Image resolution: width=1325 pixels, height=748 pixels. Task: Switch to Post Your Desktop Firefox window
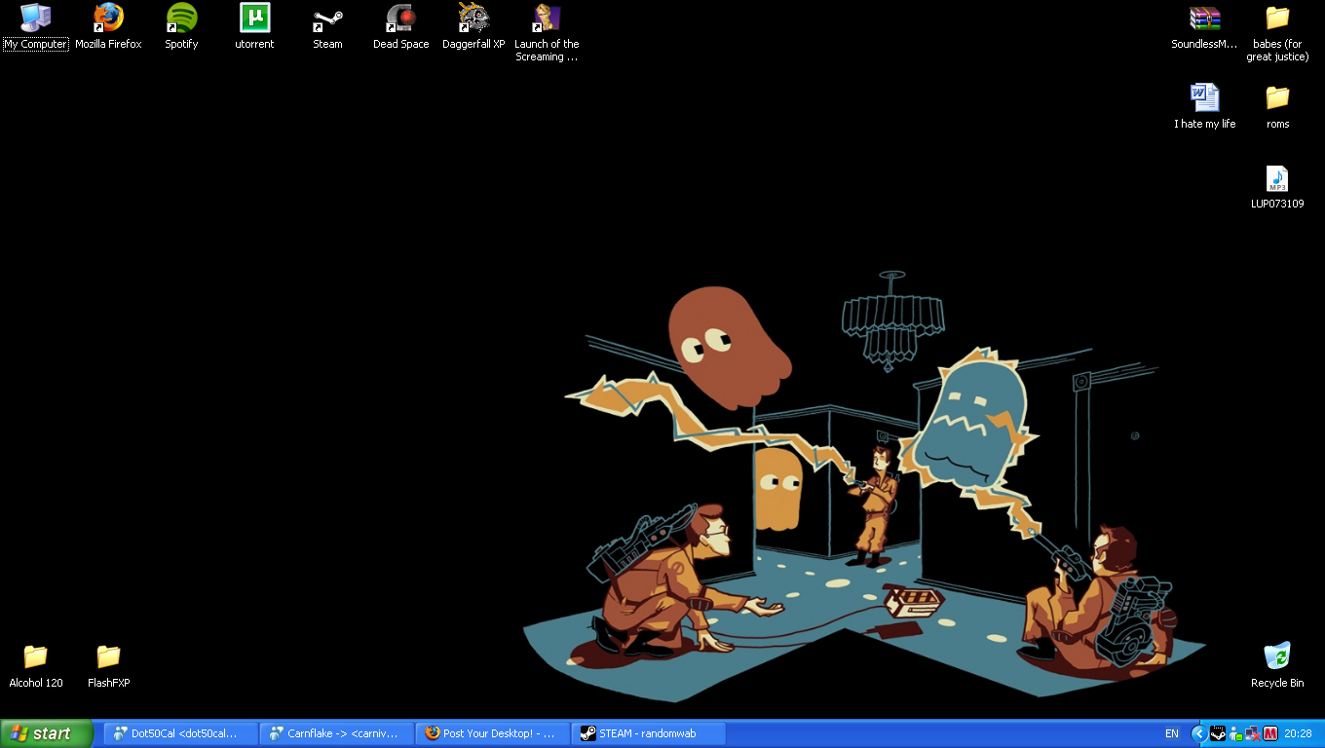[x=492, y=733]
